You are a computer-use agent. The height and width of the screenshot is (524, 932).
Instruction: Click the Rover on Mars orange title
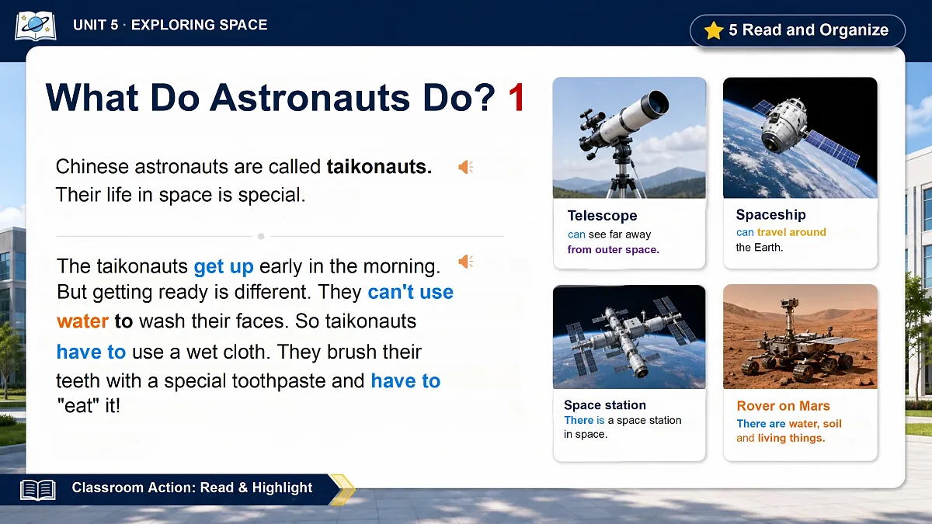(x=783, y=406)
